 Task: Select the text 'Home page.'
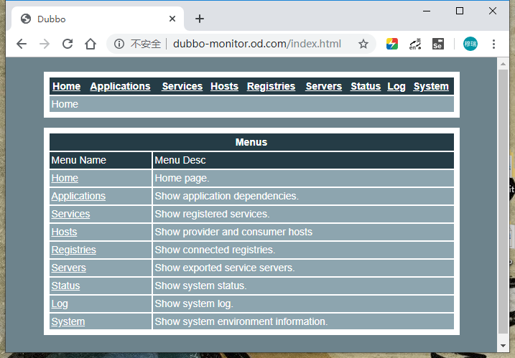[x=182, y=178]
